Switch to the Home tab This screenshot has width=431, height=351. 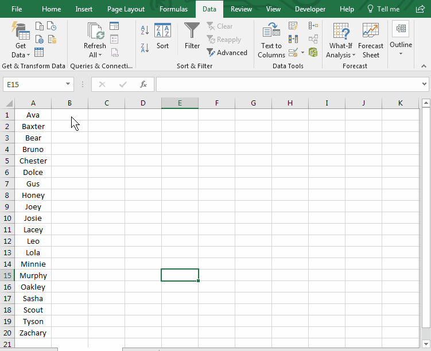tap(52, 9)
